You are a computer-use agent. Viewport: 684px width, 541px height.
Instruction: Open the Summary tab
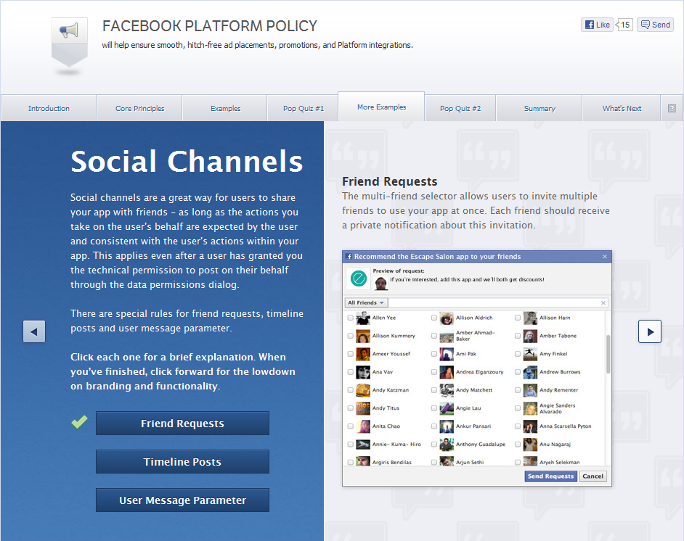click(540, 109)
